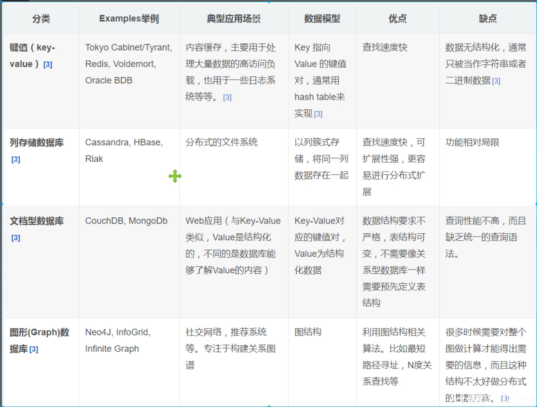
Task: Follow the [3] citation under 文档型数据库
Action: [x=16, y=238]
